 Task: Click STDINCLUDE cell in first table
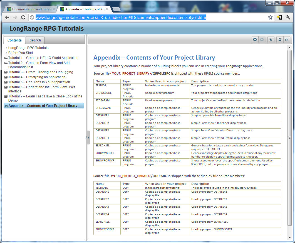103,93
